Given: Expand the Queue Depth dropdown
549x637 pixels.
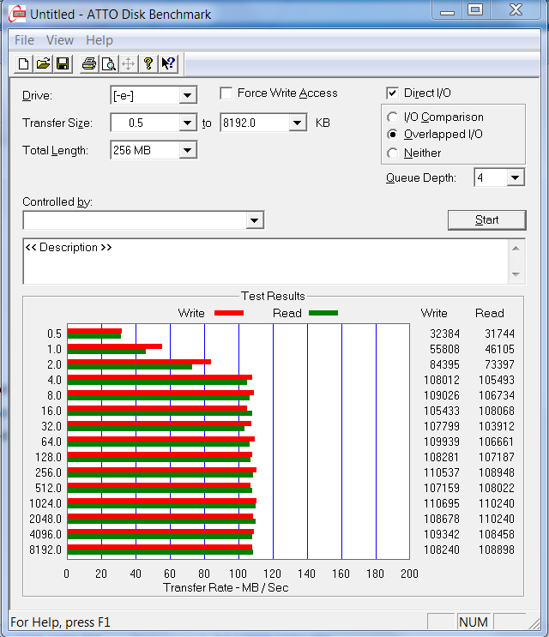Looking at the screenshot, I should [x=515, y=178].
